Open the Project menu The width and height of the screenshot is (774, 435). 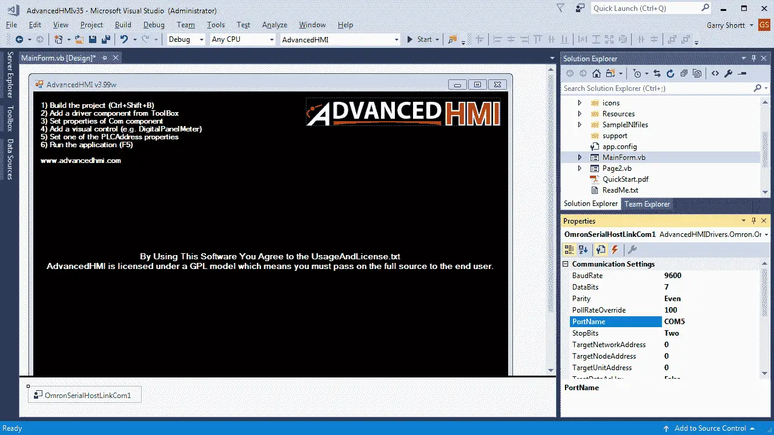pyautogui.click(x=91, y=25)
